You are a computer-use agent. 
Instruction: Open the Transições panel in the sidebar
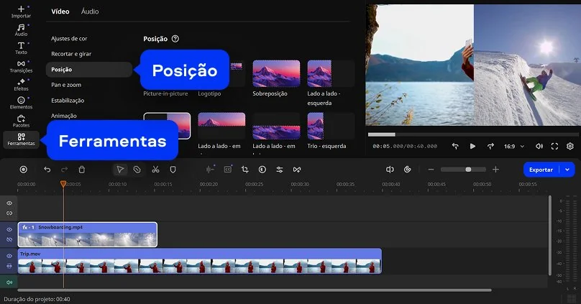[x=21, y=66]
